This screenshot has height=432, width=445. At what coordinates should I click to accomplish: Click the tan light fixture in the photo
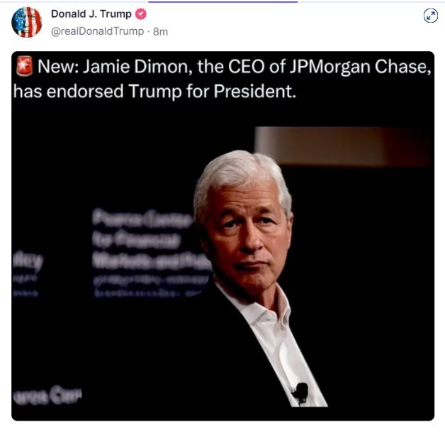[344, 146]
